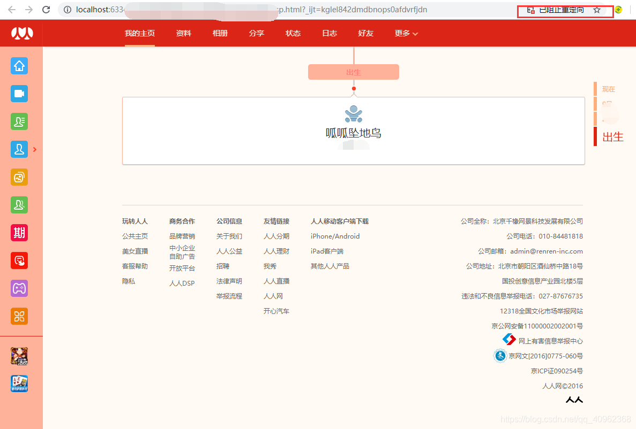Click the green extension icon in the browser toolbar

(618, 10)
